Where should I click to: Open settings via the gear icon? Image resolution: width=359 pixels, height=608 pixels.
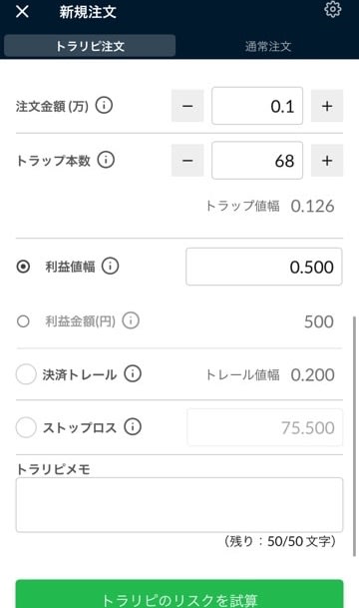click(333, 9)
